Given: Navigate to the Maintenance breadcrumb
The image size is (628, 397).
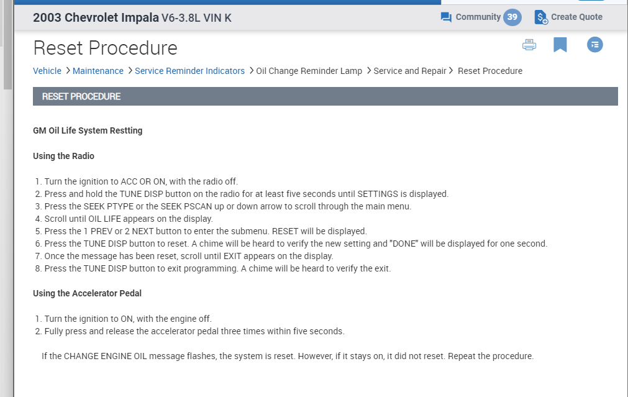Looking at the screenshot, I should [98, 71].
